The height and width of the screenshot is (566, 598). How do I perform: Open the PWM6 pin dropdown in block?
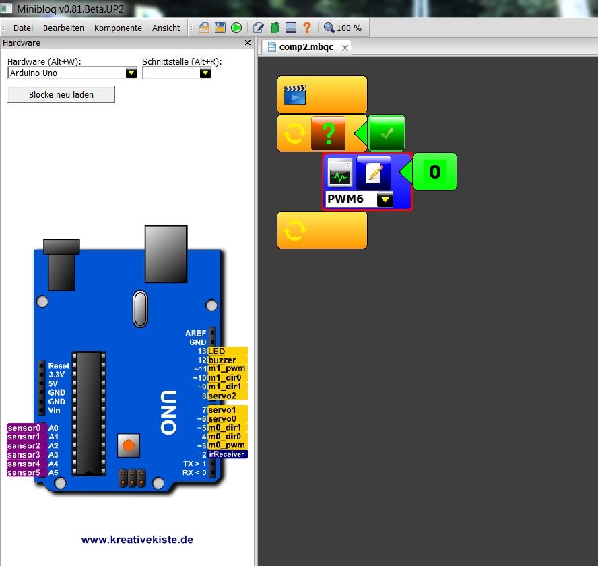[x=385, y=199]
